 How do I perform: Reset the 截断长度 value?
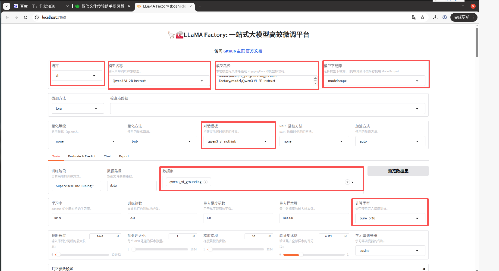pos(118,236)
